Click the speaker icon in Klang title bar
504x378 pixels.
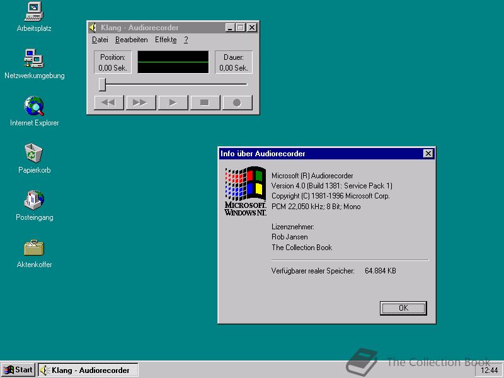click(93, 28)
